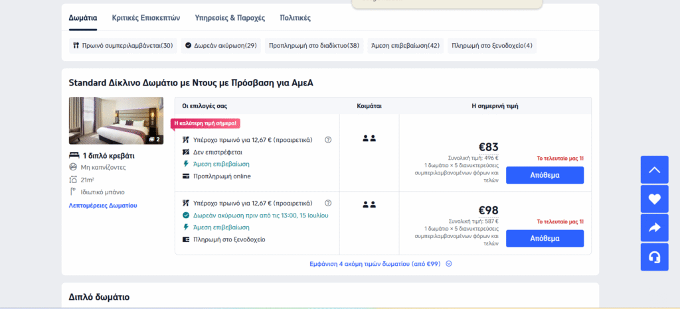
Task: Open the 'Υπηρεσίες & Παροχές' tab
Action: (230, 18)
